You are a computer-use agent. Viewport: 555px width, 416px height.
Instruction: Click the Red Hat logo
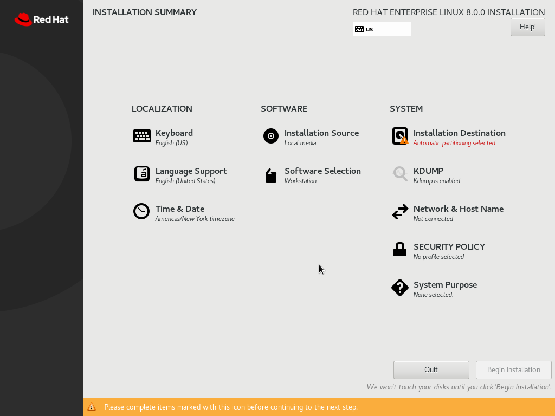(x=41, y=19)
